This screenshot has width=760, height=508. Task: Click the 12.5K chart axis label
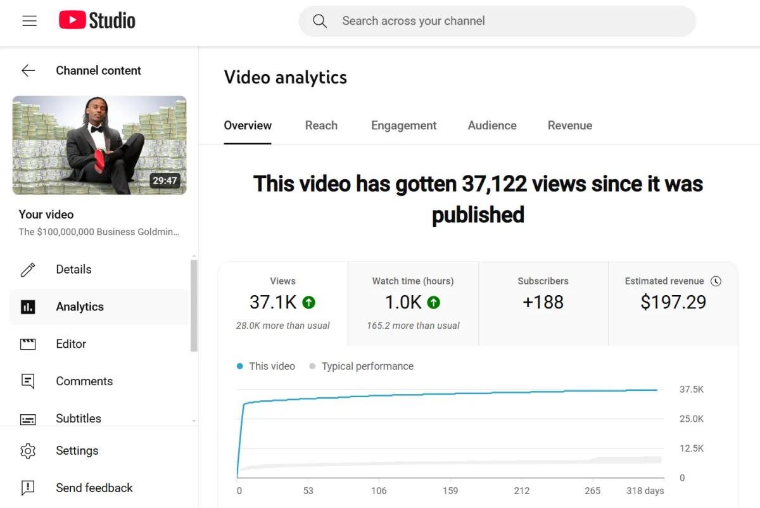point(692,448)
